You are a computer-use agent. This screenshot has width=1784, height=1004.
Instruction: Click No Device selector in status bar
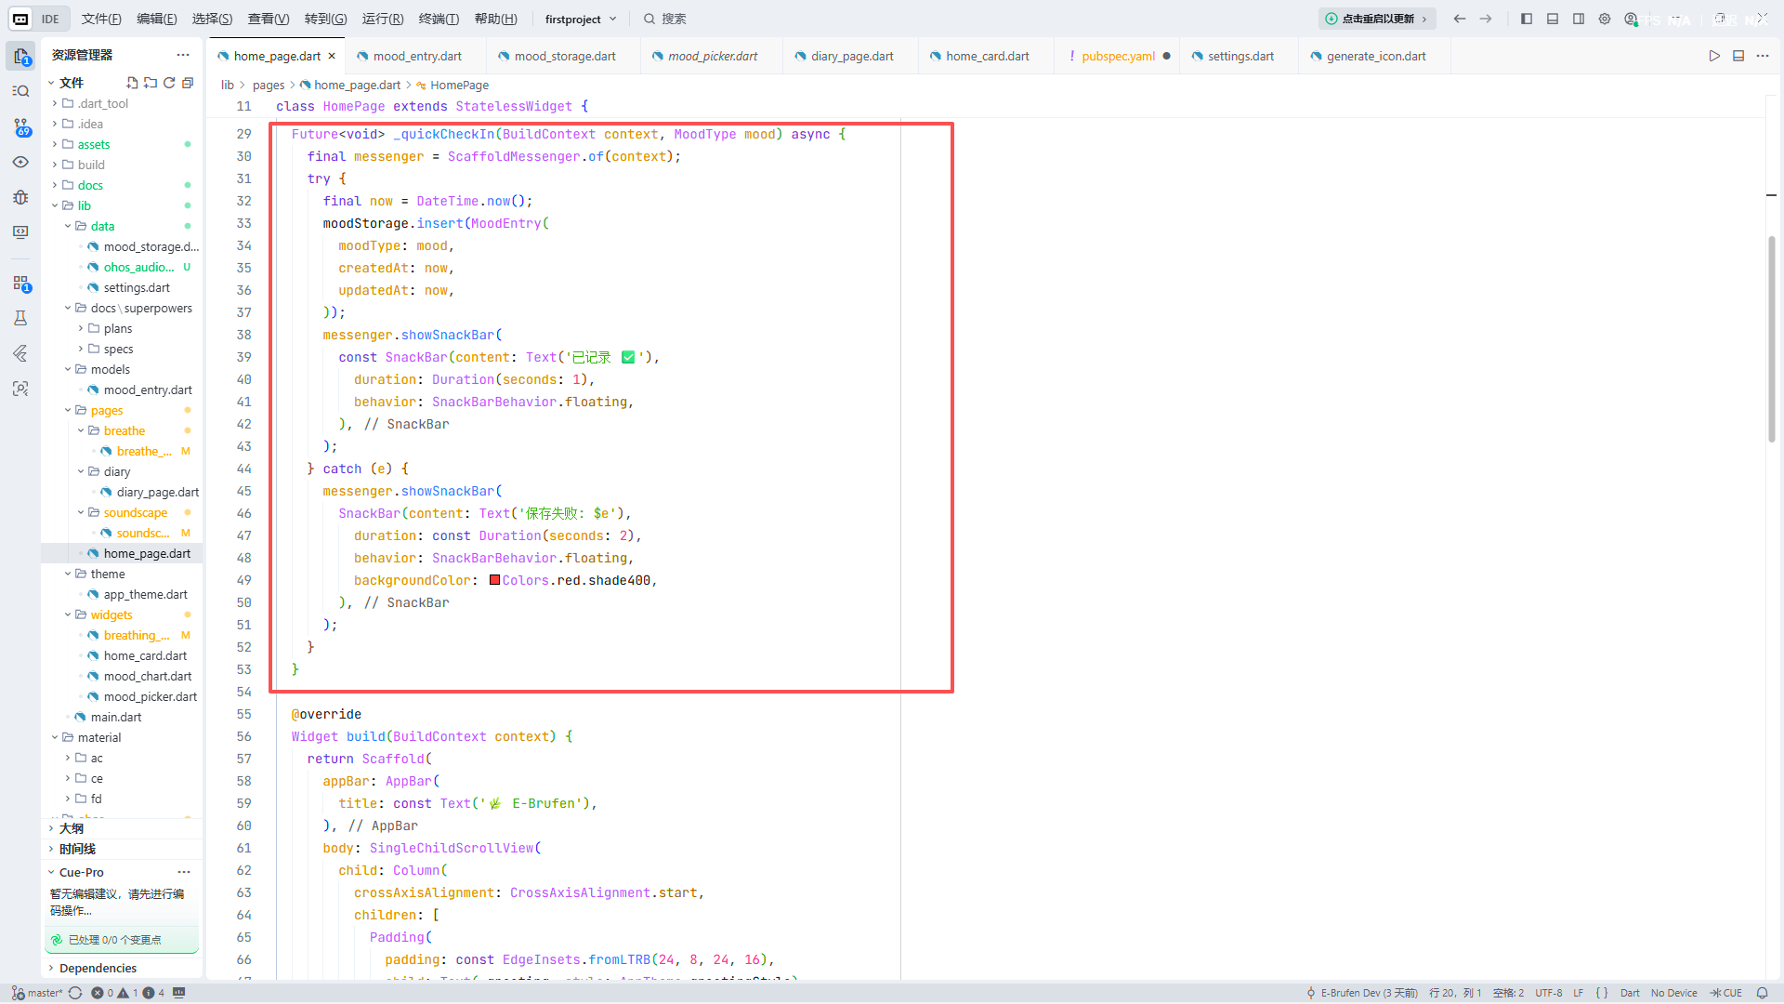[1673, 993]
